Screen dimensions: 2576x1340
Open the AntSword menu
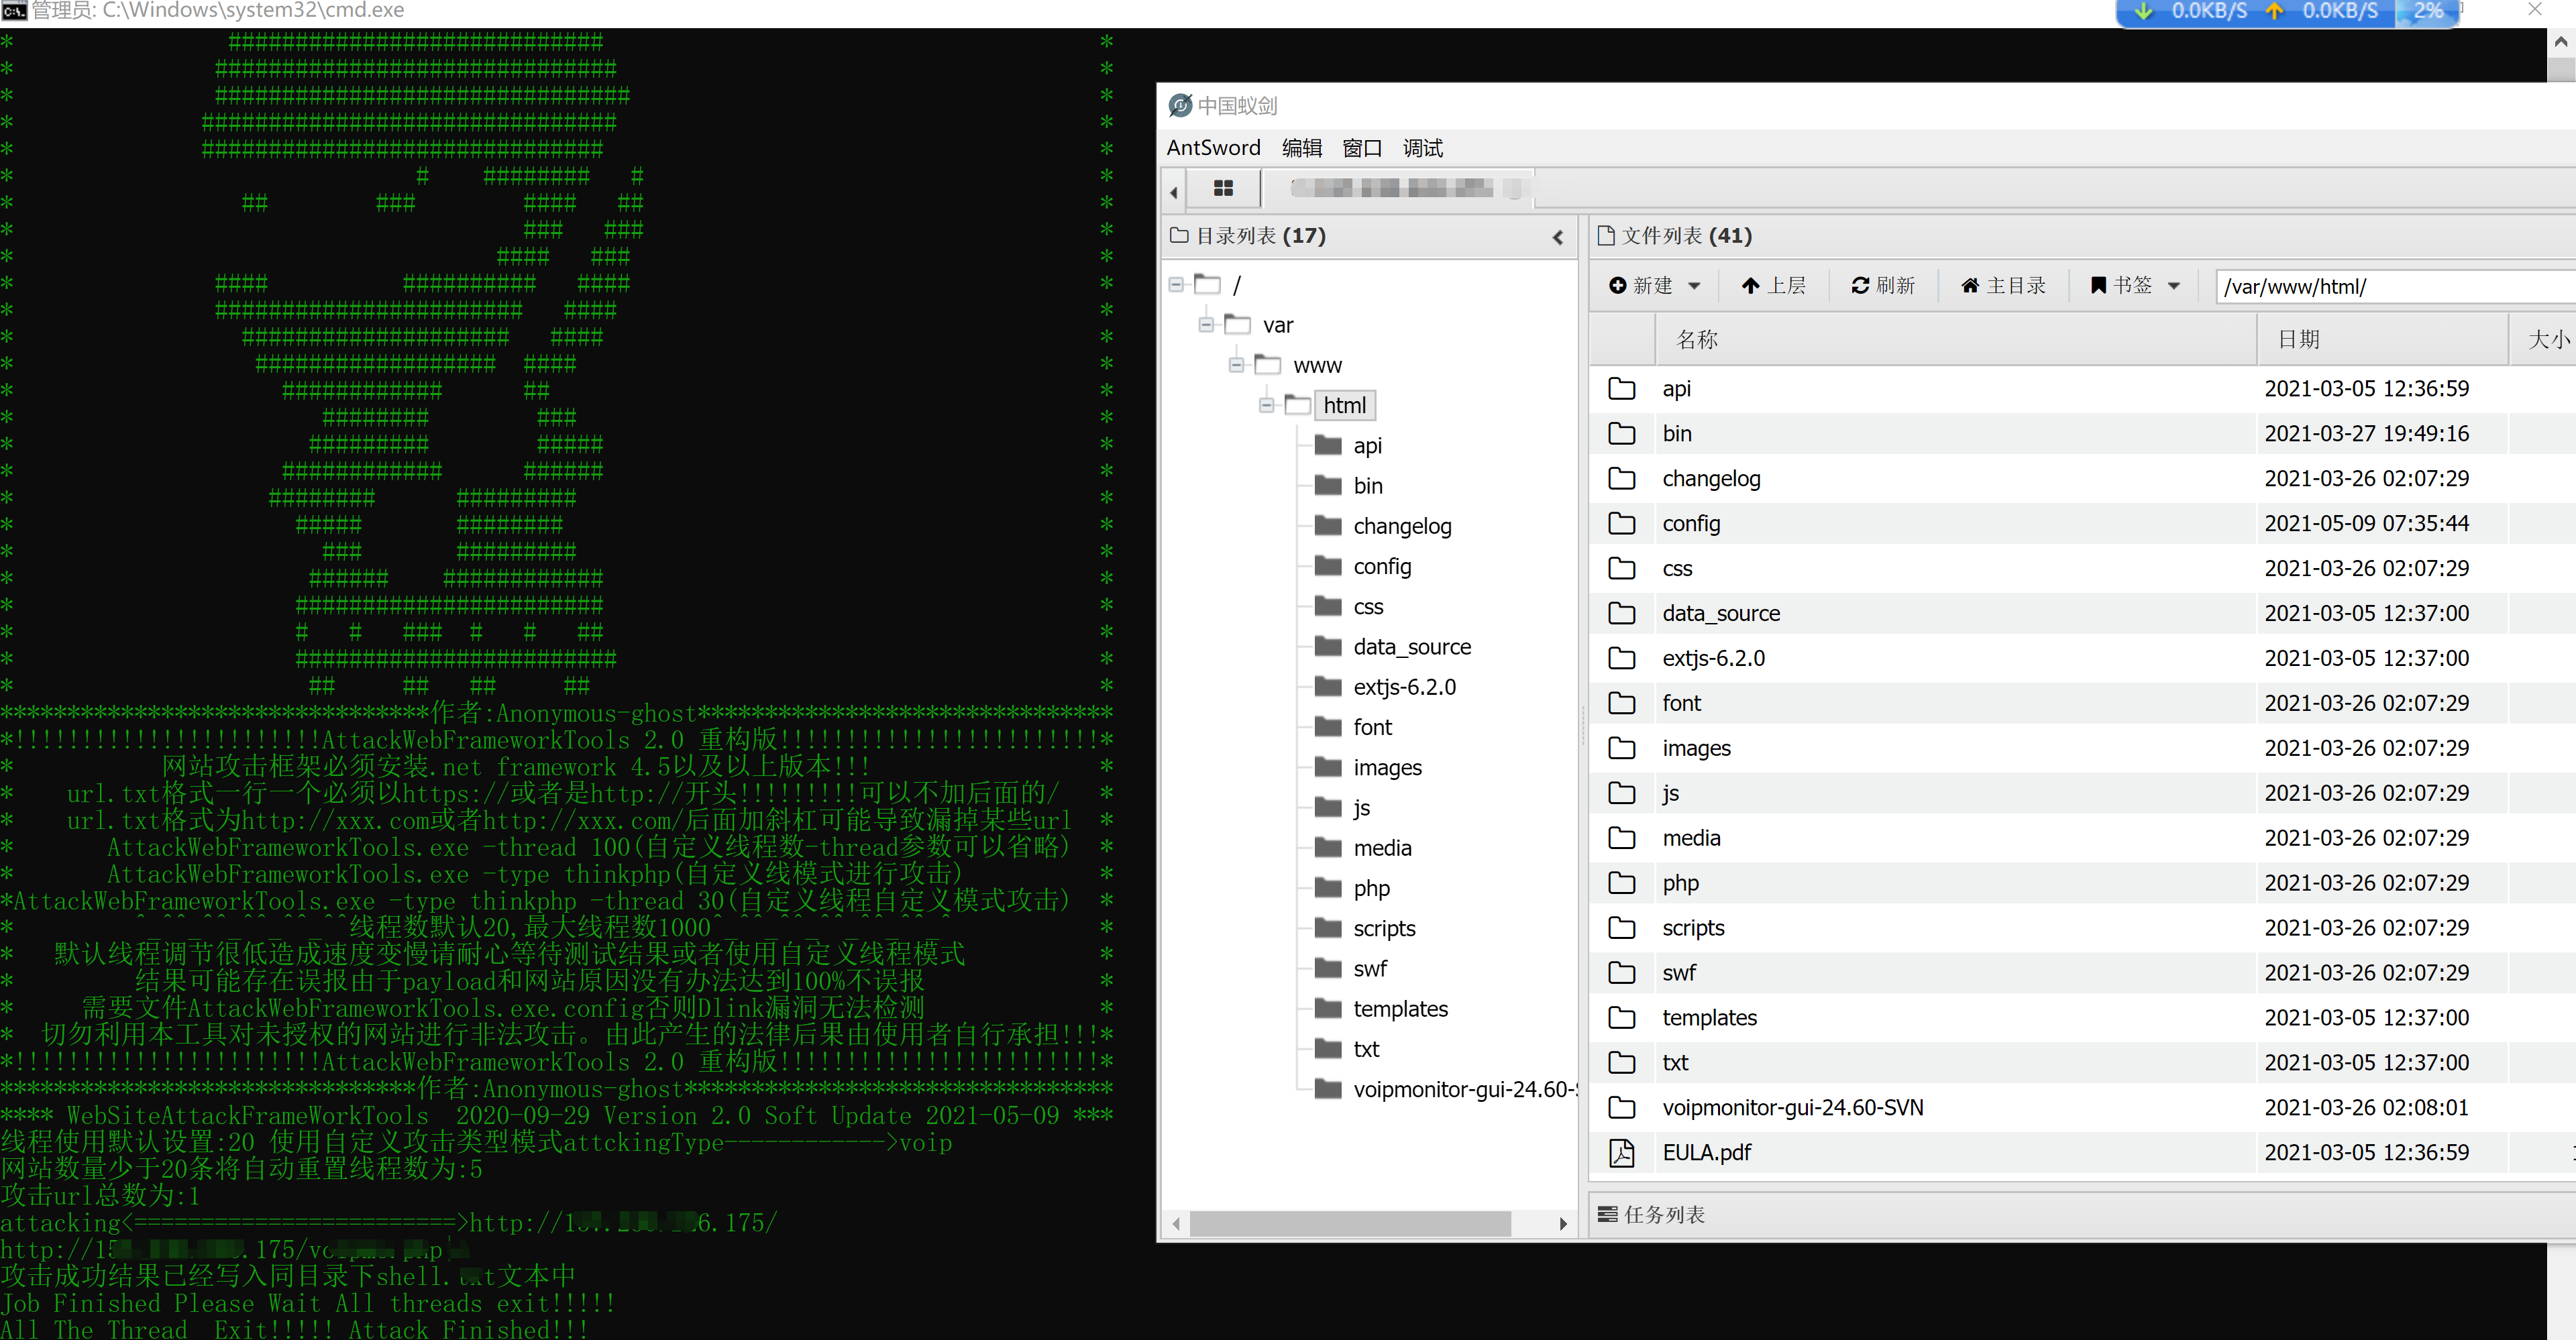(x=1213, y=148)
